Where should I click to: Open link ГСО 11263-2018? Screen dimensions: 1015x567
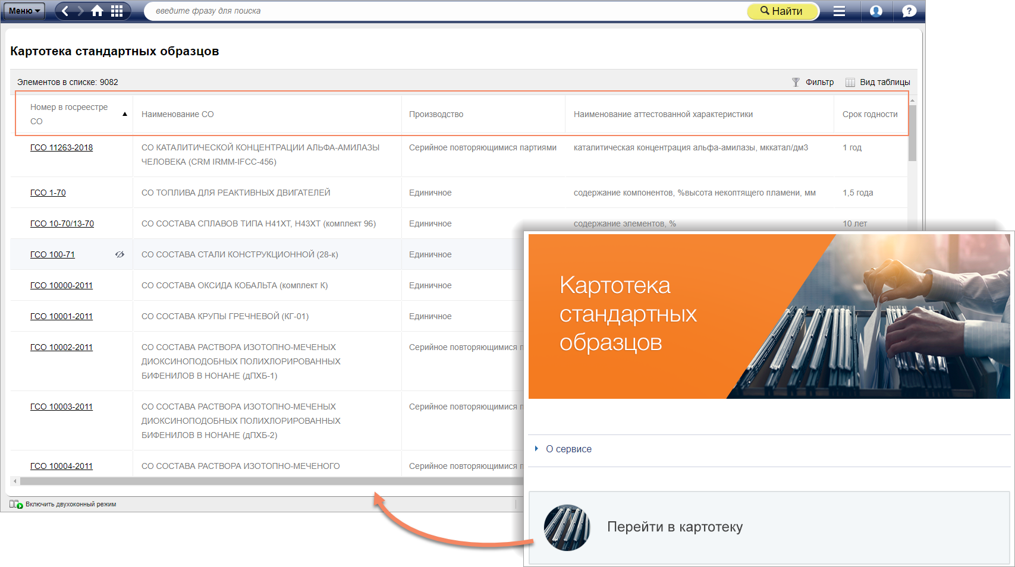tap(61, 147)
